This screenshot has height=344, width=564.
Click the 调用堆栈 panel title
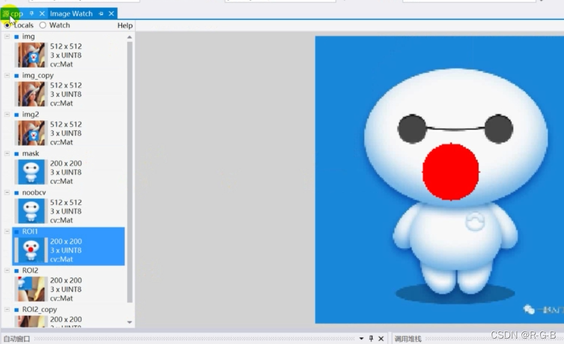pos(408,339)
